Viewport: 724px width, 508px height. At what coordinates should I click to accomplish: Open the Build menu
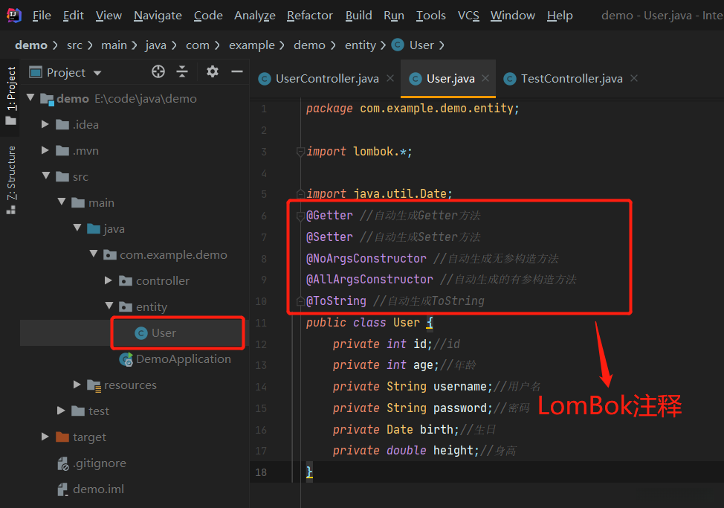point(359,15)
